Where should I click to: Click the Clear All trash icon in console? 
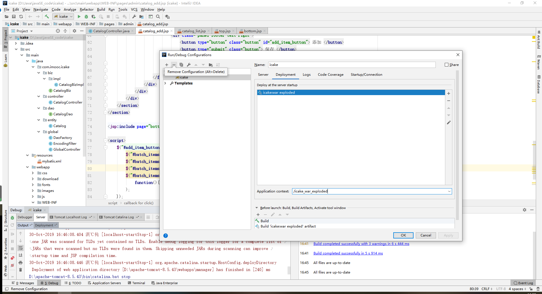coord(21,270)
